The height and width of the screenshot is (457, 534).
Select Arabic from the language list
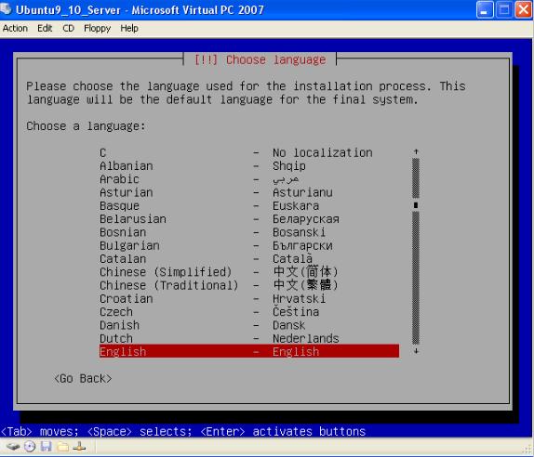(x=249, y=179)
